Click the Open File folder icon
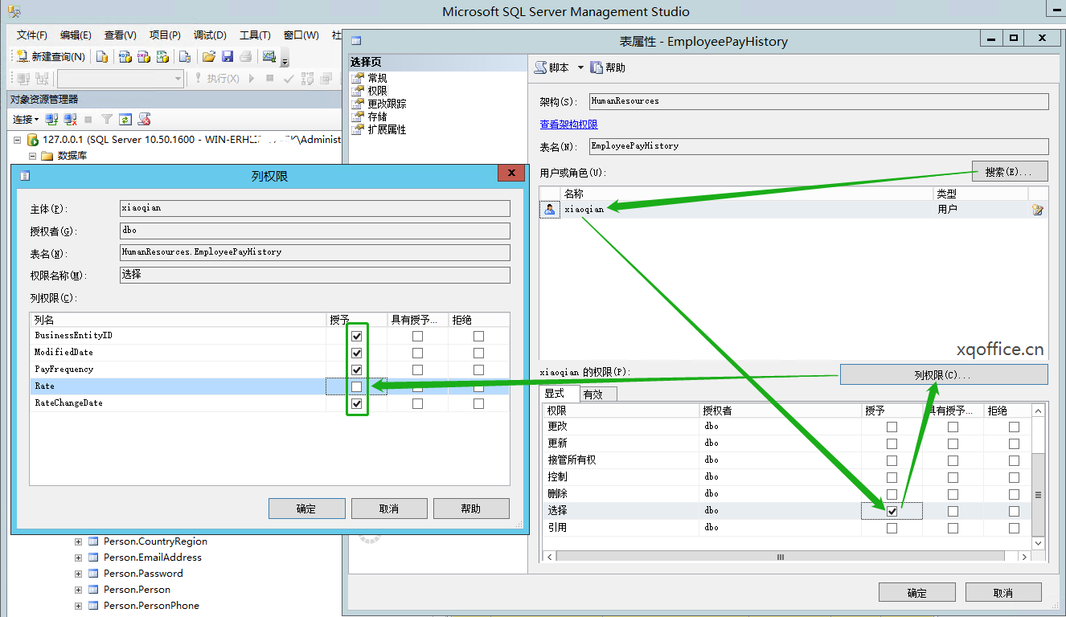1066x617 pixels. [209, 56]
